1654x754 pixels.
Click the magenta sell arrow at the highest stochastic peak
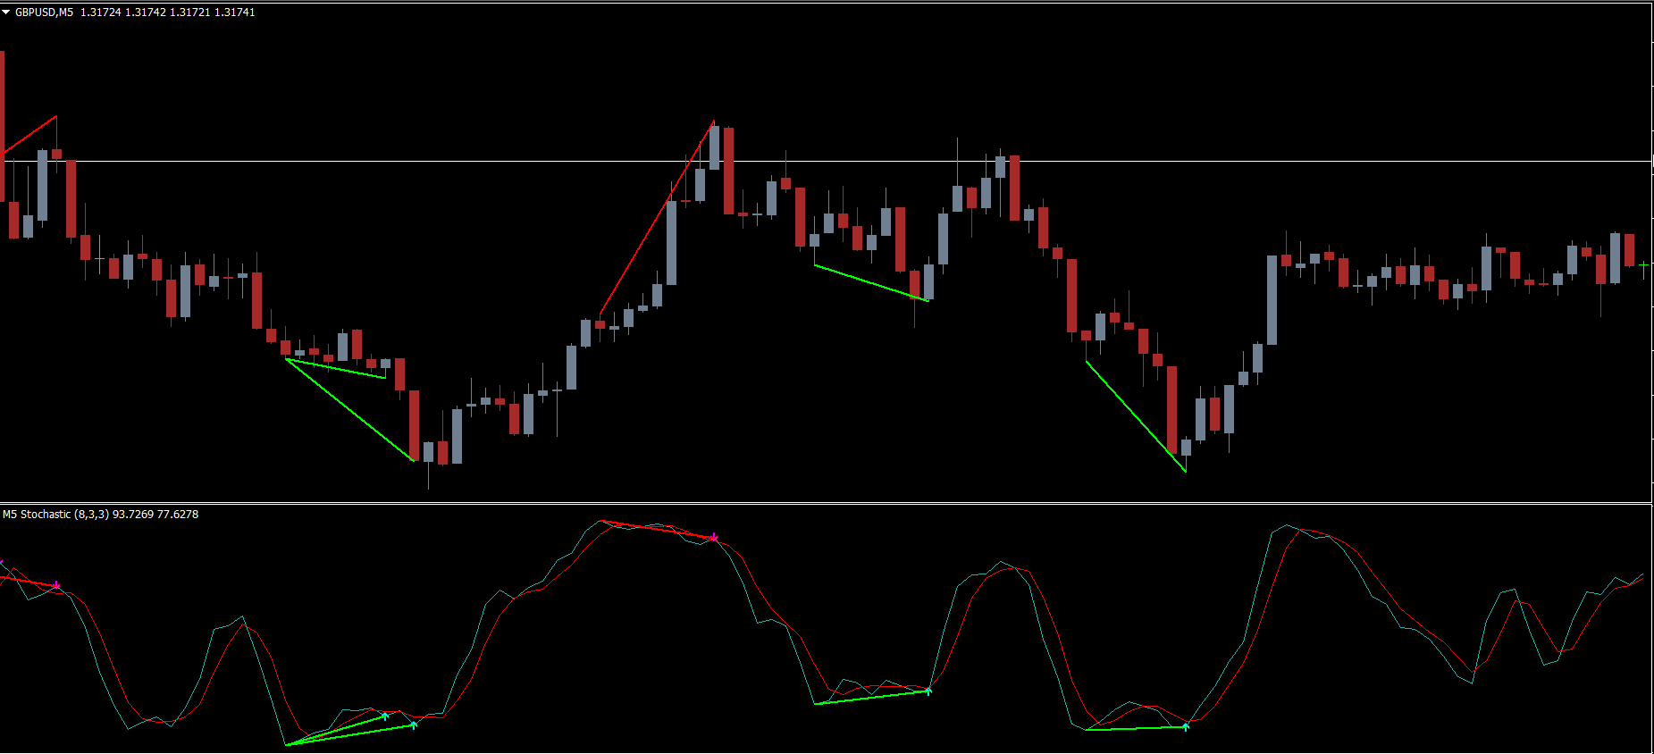(714, 537)
